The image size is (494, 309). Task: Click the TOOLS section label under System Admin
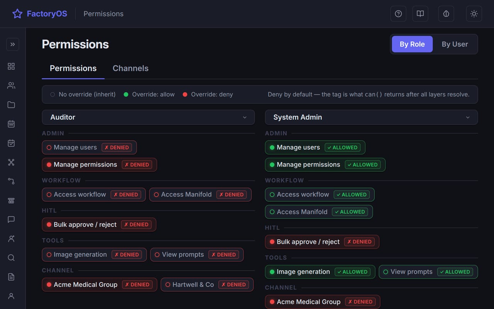pos(276,258)
